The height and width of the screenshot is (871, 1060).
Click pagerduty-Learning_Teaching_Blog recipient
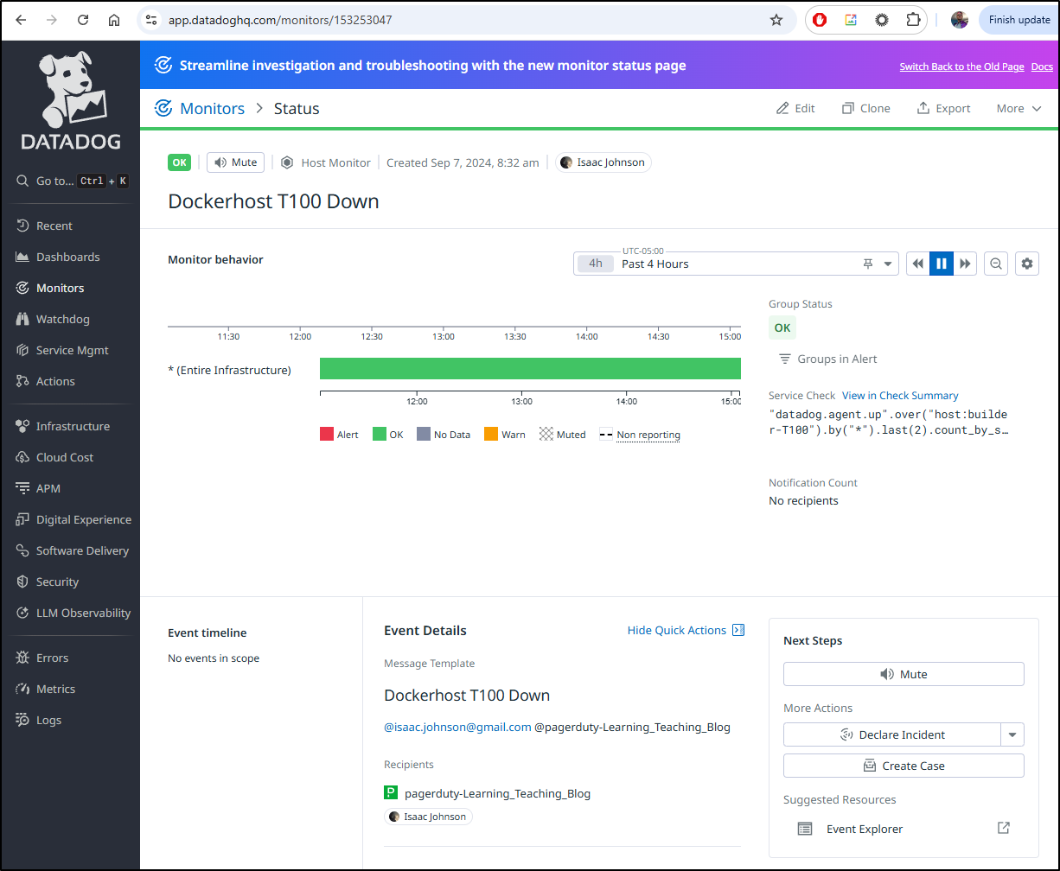497,792
